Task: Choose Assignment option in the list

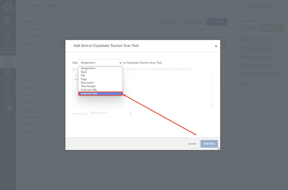Action: [100, 68]
